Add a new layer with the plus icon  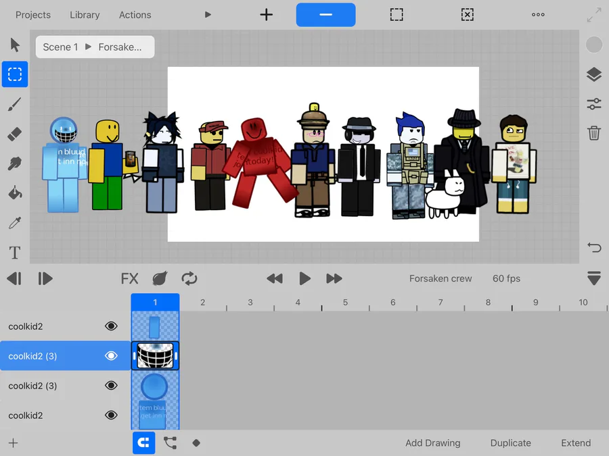[x=14, y=442]
